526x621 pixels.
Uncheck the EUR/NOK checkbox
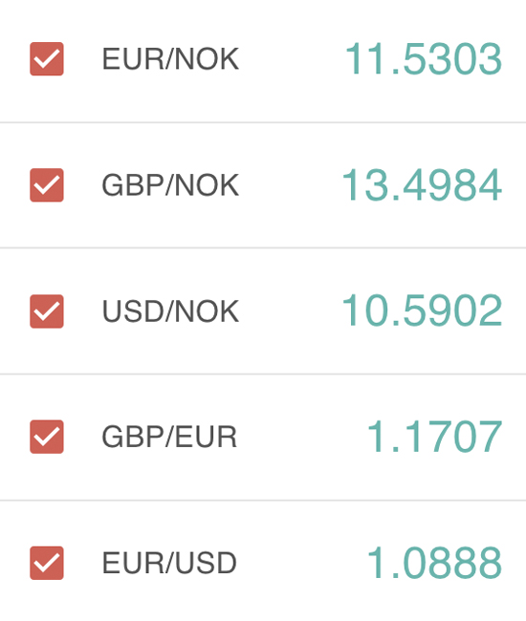pyautogui.click(x=47, y=58)
